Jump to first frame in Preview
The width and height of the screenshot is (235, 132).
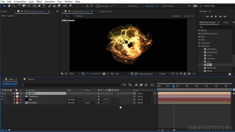tap(207, 16)
